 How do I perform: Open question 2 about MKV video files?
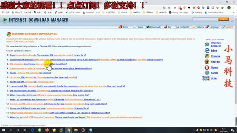[86, 59]
